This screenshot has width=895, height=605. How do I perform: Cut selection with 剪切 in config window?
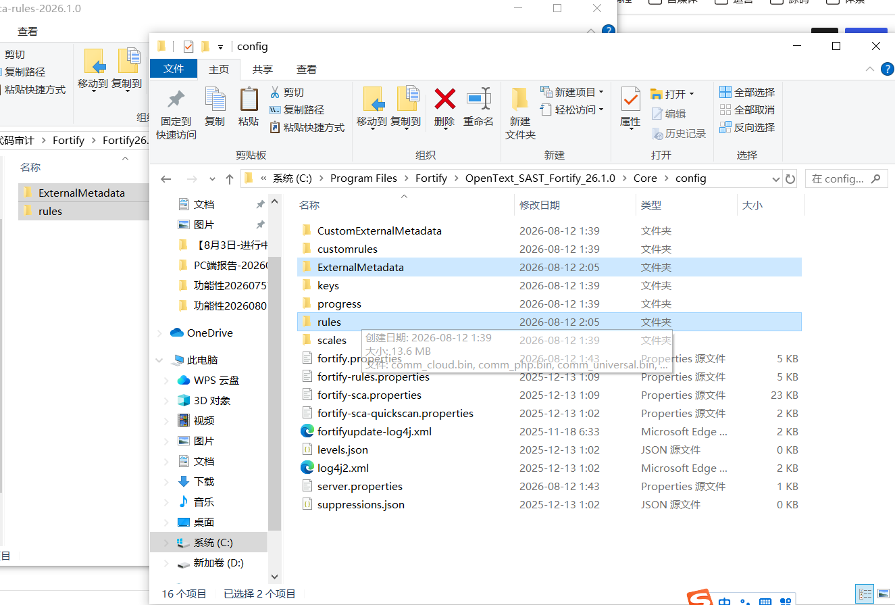pyautogui.click(x=287, y=92)
